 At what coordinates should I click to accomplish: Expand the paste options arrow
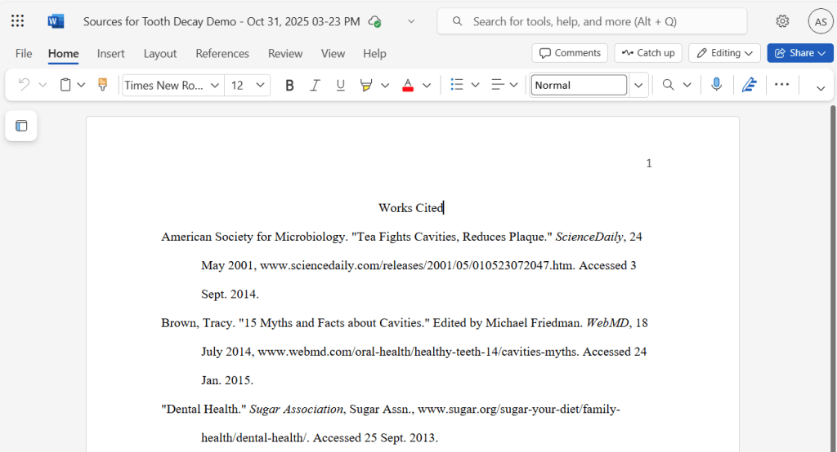[x=81, y=85]
